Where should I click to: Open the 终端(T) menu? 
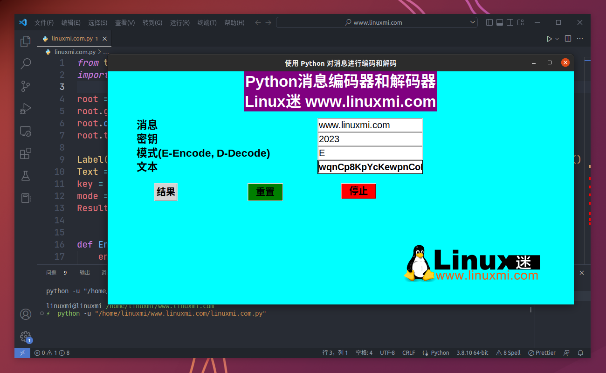[207, 22]
